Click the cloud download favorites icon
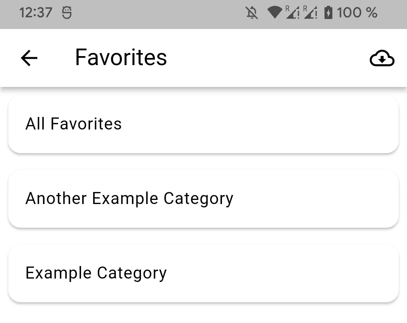 [382, 58]
